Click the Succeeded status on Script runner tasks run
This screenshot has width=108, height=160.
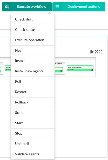[x=71, y=70]
